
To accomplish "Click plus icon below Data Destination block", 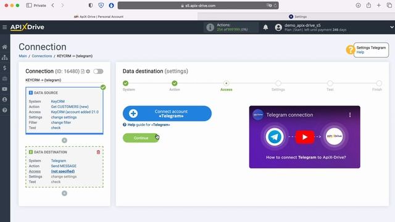I will point(64,193).
